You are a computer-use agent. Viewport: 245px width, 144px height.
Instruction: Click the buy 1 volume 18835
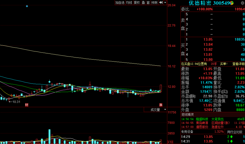(240, 39)
